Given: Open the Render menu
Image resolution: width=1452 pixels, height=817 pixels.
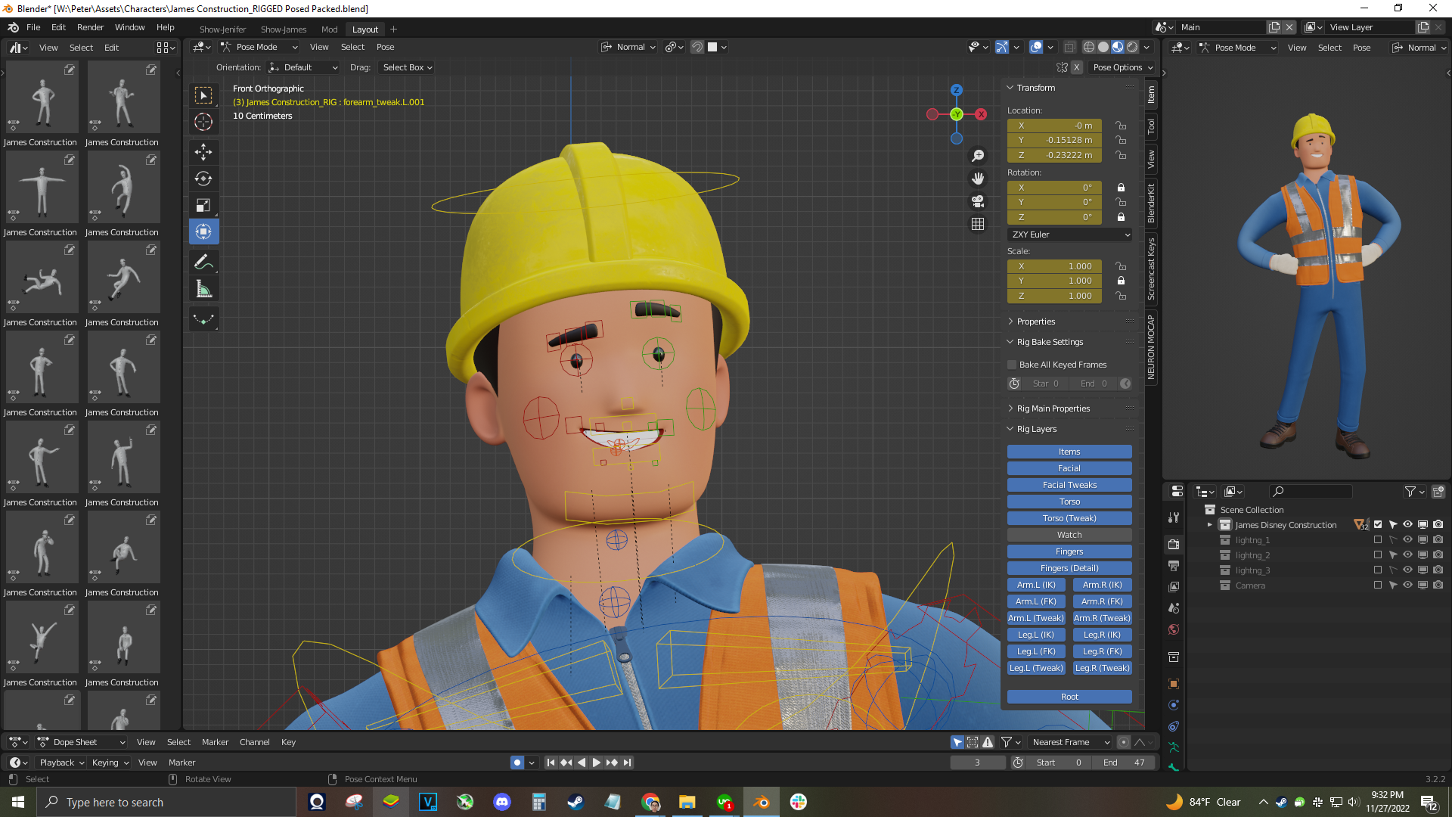Looking at the screenshot, I should tap(90, 27).
